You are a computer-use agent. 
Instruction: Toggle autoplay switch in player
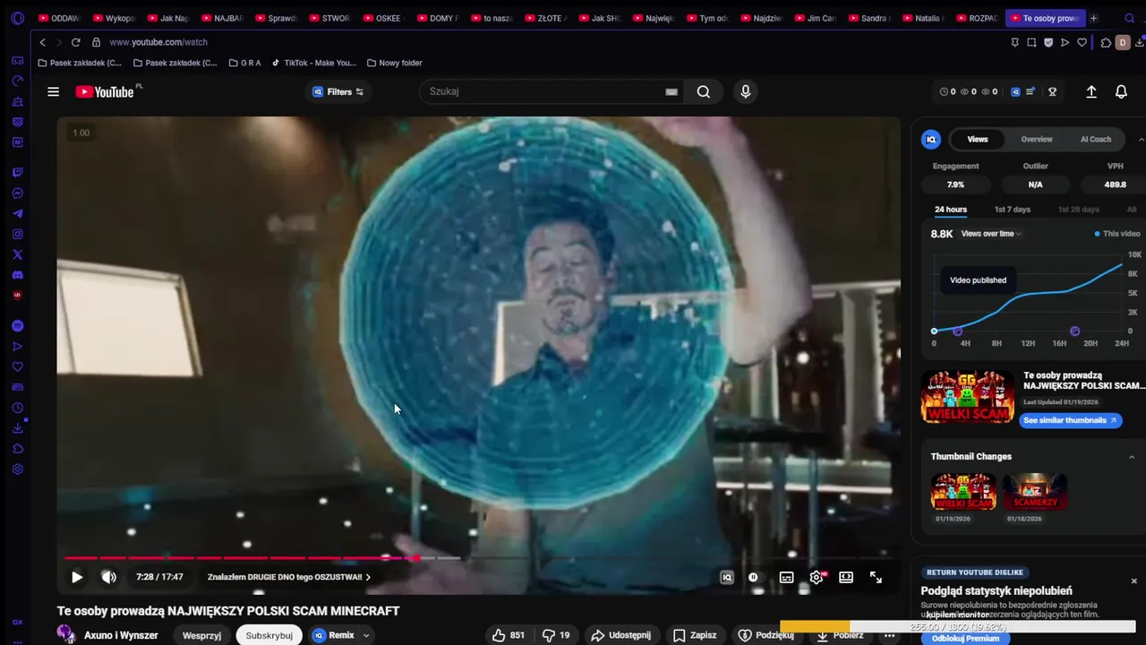click(753, 578)
